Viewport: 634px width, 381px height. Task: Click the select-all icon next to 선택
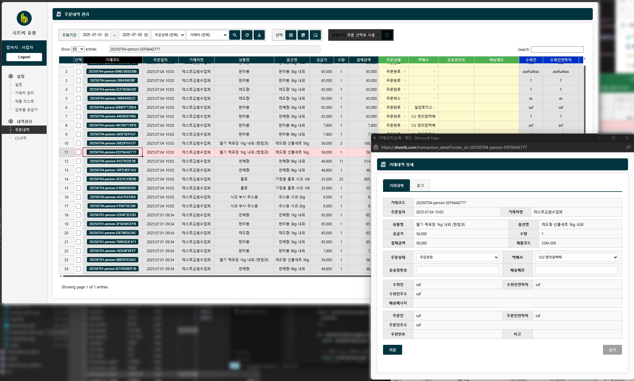[291, 35]
